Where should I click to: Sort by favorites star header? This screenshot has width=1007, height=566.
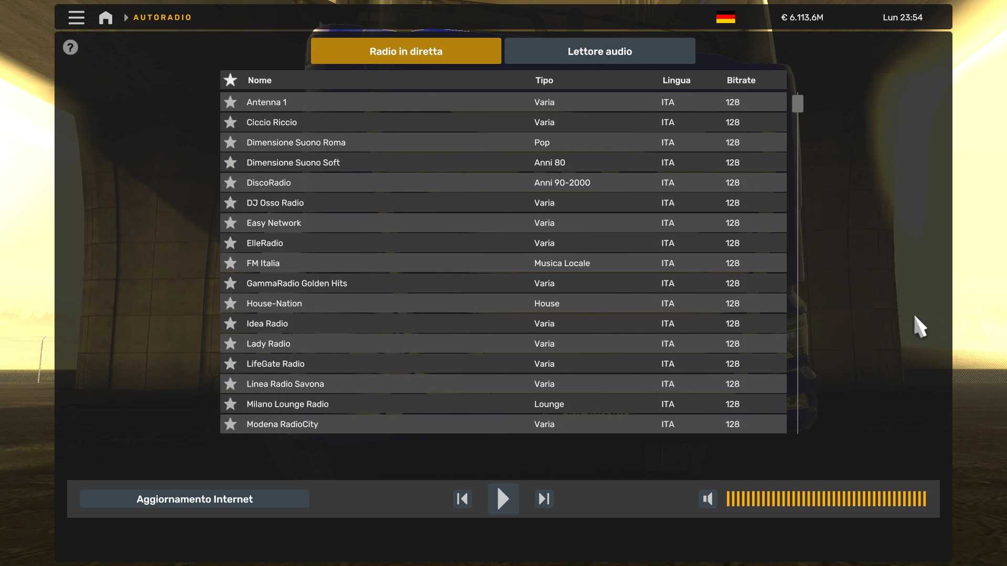click(x=230, y=80)
